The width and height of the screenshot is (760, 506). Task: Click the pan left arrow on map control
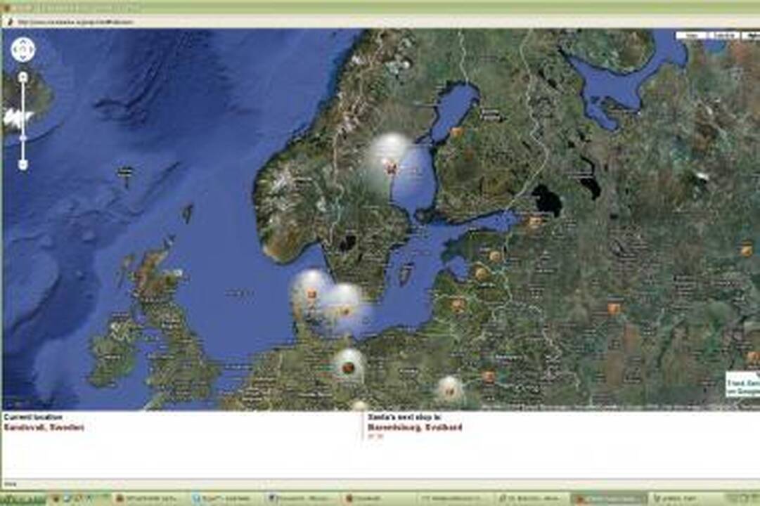pyautogui.click(x=15, y=49)
